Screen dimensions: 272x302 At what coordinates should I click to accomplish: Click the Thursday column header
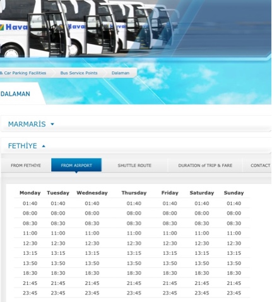134,193
